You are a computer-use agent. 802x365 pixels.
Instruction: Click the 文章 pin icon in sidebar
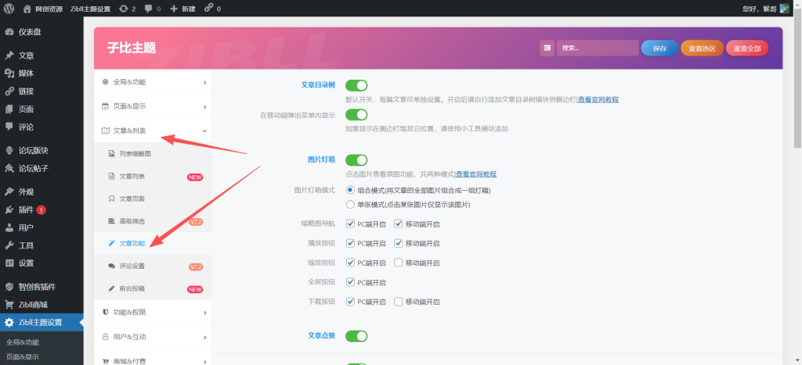coord(9,55)
